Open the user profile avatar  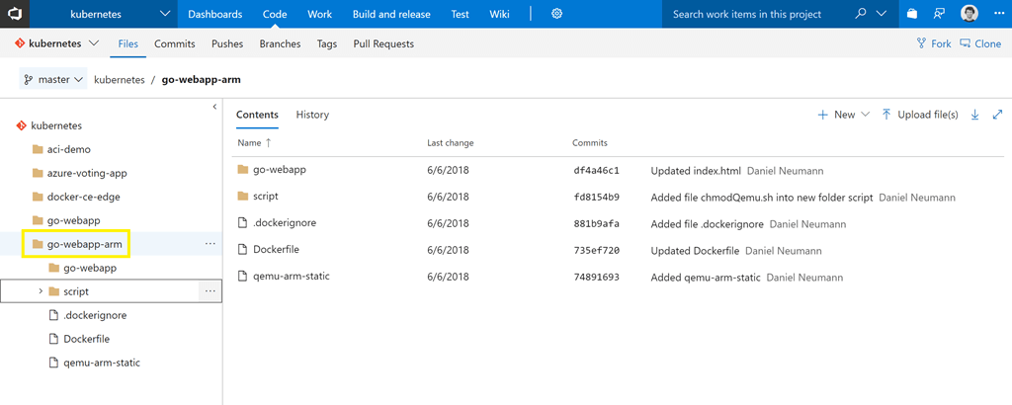(970, 14)
